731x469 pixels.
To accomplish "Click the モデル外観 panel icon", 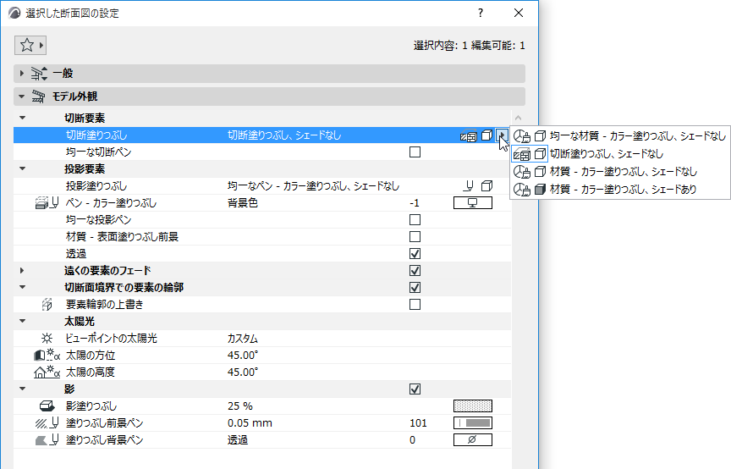I will (x=38, y=97).
